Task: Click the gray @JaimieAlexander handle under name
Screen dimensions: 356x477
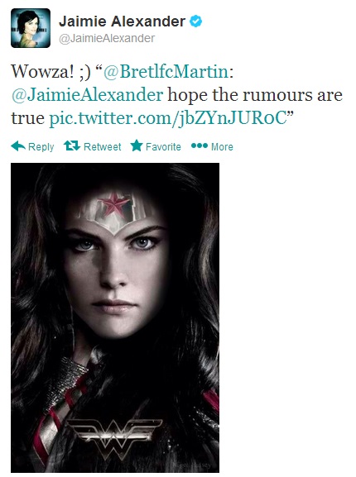Action: coord(107,38)
